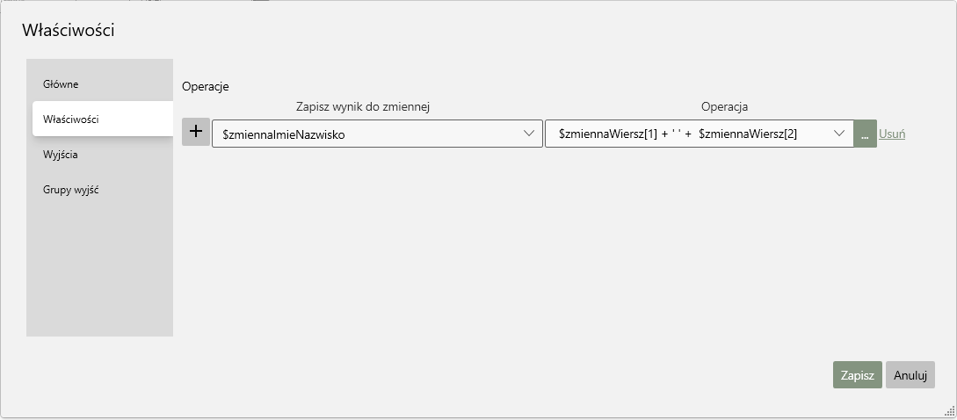Click $zmiennaWiersz[2] in the operation field
Image resolution: width=957 pixels, height=420 pixels.
coord(747,134)
